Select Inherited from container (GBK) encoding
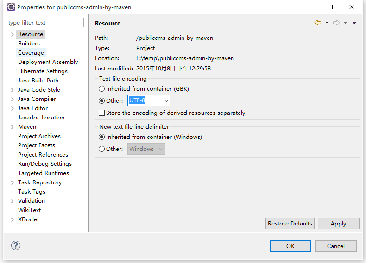The width and height of the screenshot is (366, 263). tap(102, 88)
